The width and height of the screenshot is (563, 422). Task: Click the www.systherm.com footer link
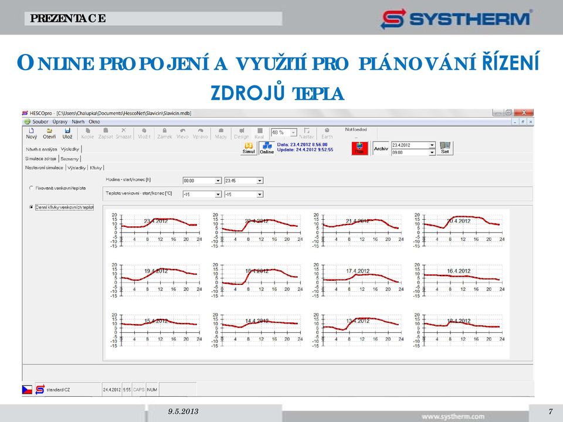(x=453, y=417)
